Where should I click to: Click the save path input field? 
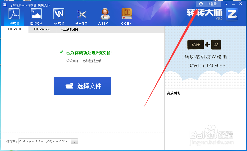click(45, 142)
